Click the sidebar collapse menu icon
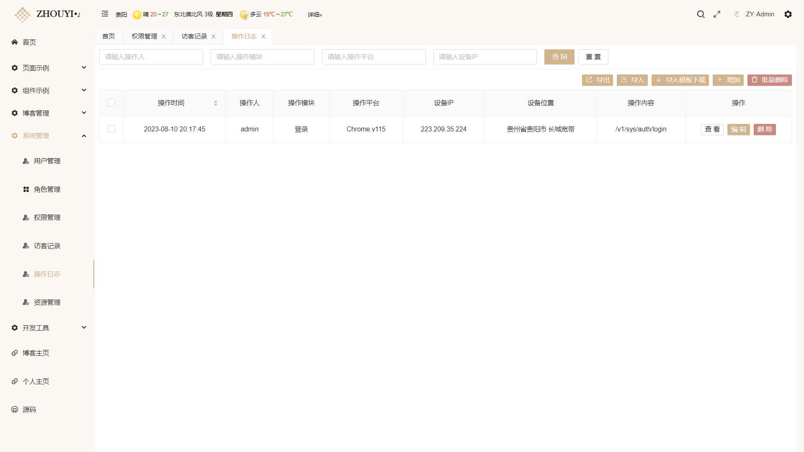Viewport: 804px width, 452px height. pos(105,14)
